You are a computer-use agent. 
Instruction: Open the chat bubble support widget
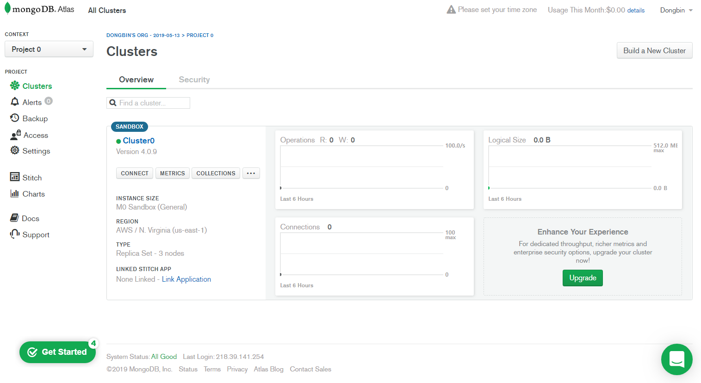(677, 359)
